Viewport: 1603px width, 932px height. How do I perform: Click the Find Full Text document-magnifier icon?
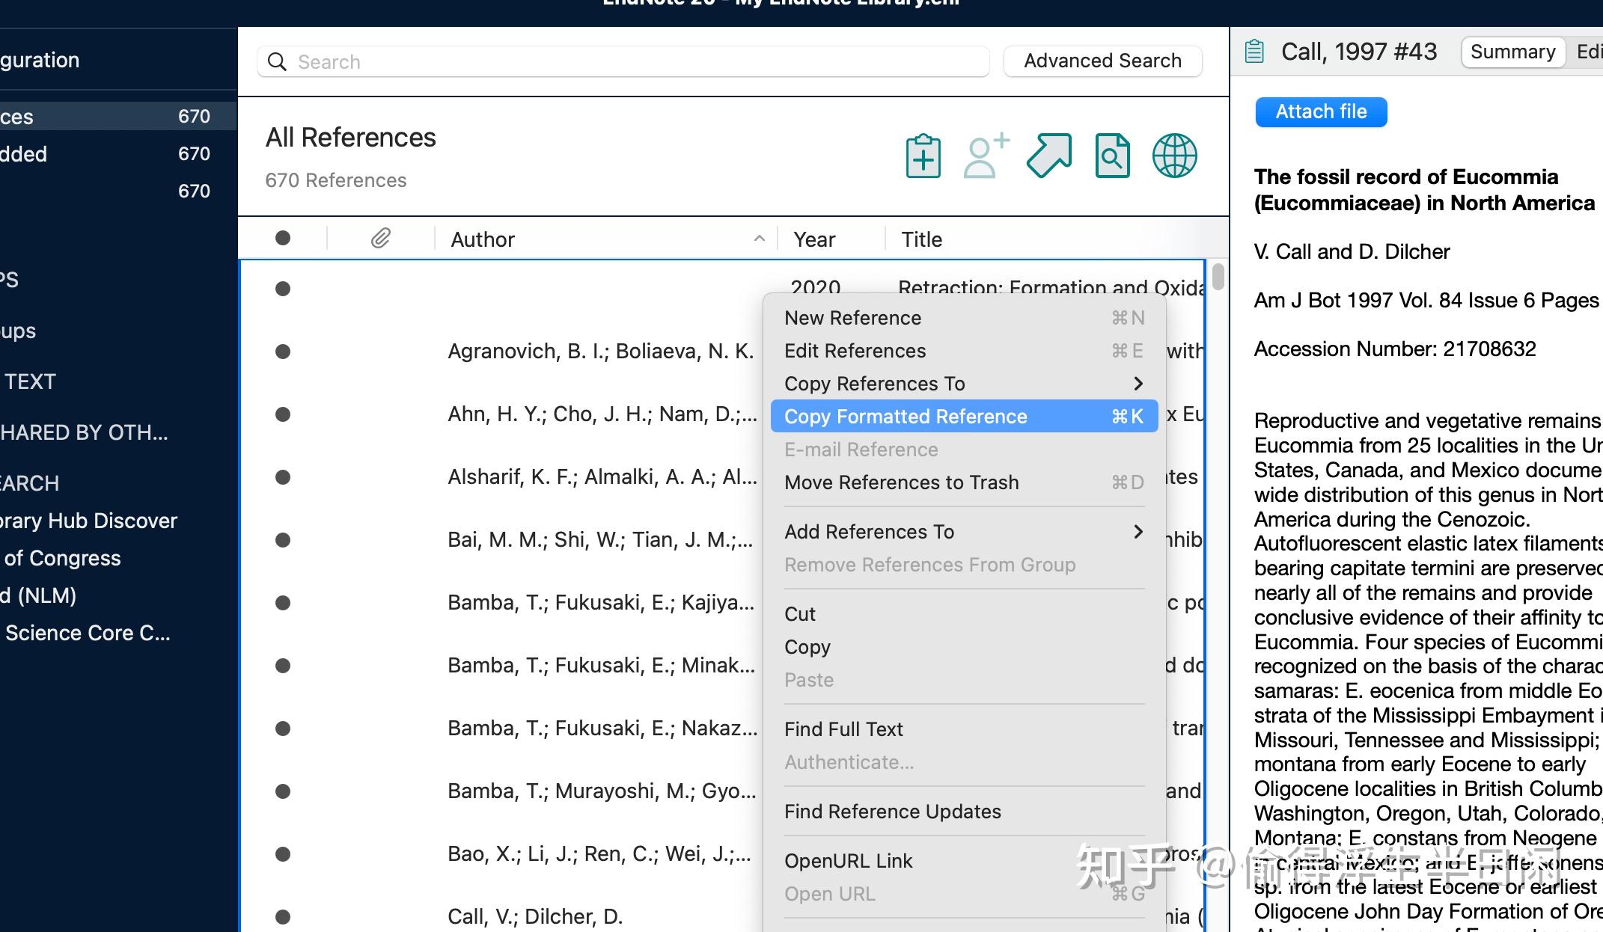click(1112, 156)
